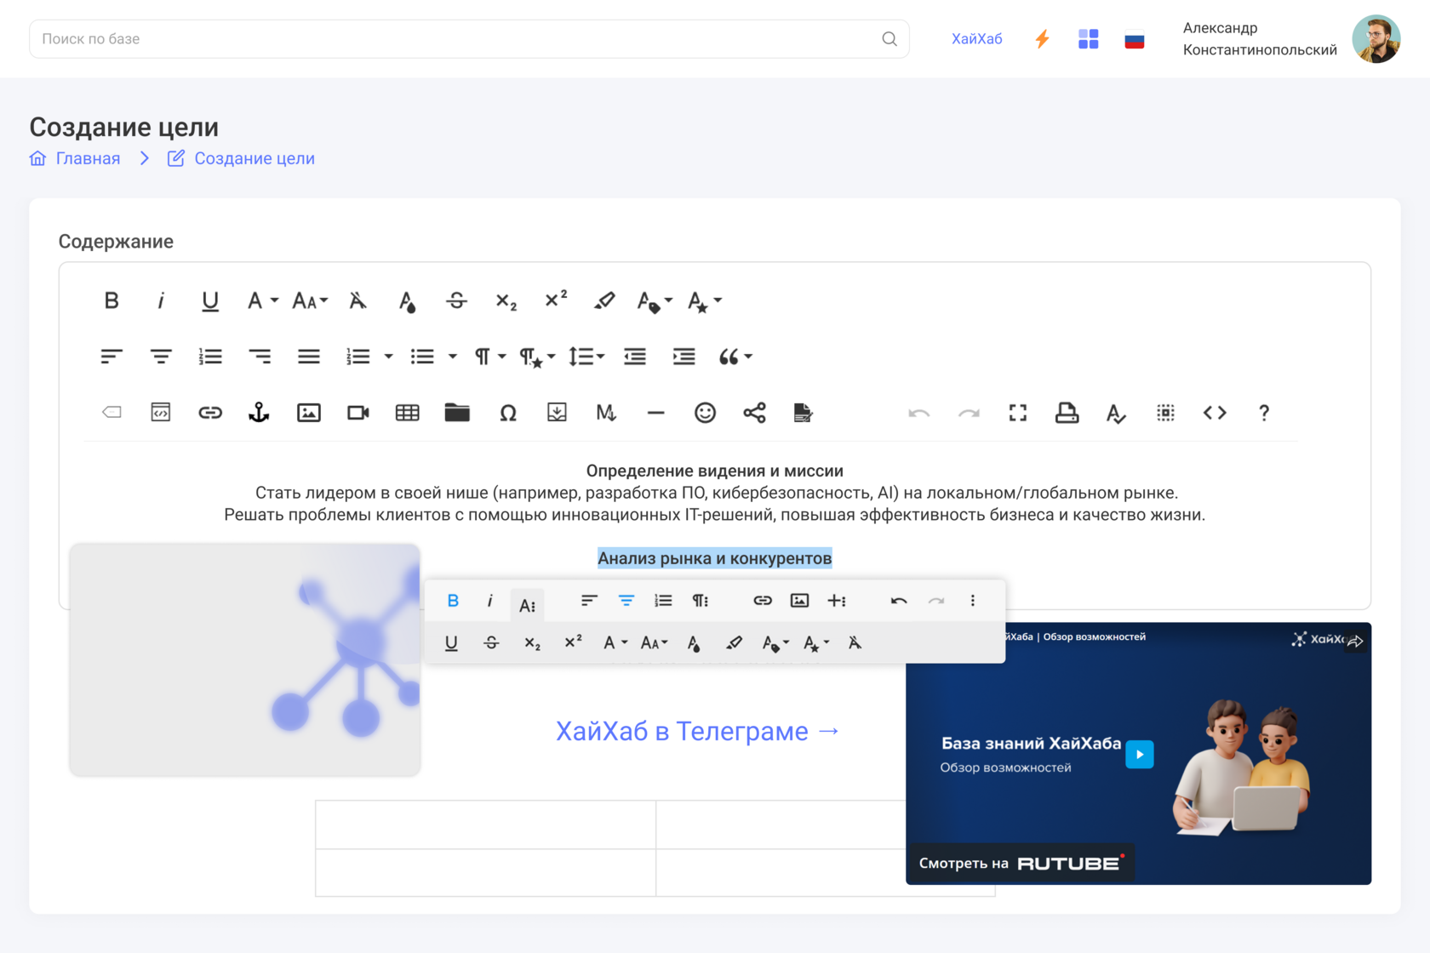Run spell checker icon

(1117, 413)
